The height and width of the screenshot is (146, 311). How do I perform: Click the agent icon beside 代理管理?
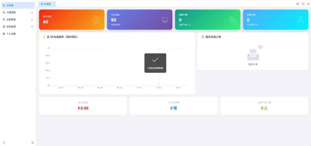[x=4, y=12]
